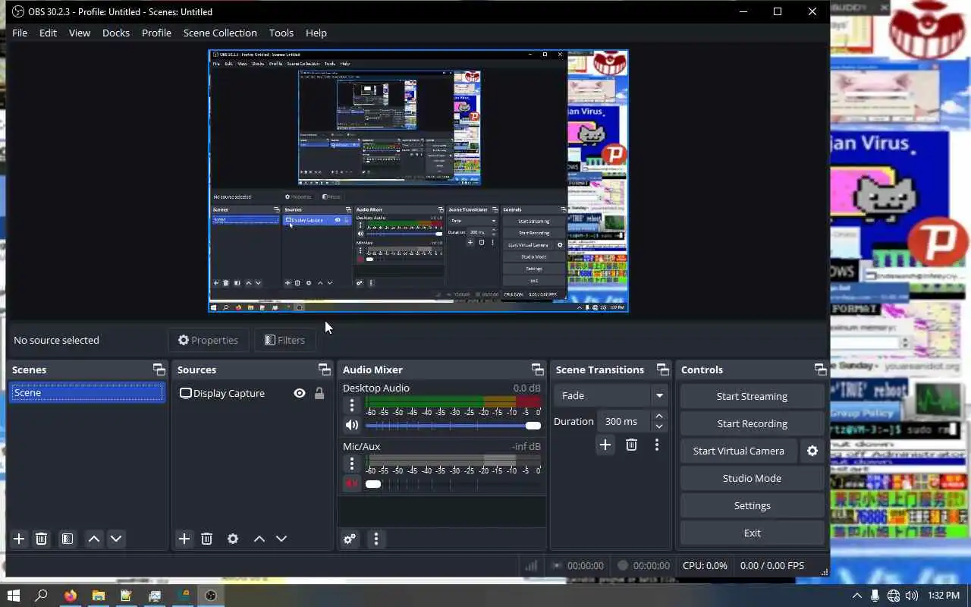Click Start Virtual Camera

click(x=739, y=451)
